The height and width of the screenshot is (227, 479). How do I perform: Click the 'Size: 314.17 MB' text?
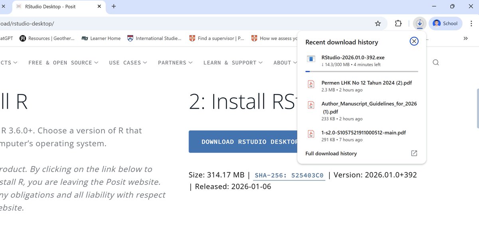(x=216, y=175)
